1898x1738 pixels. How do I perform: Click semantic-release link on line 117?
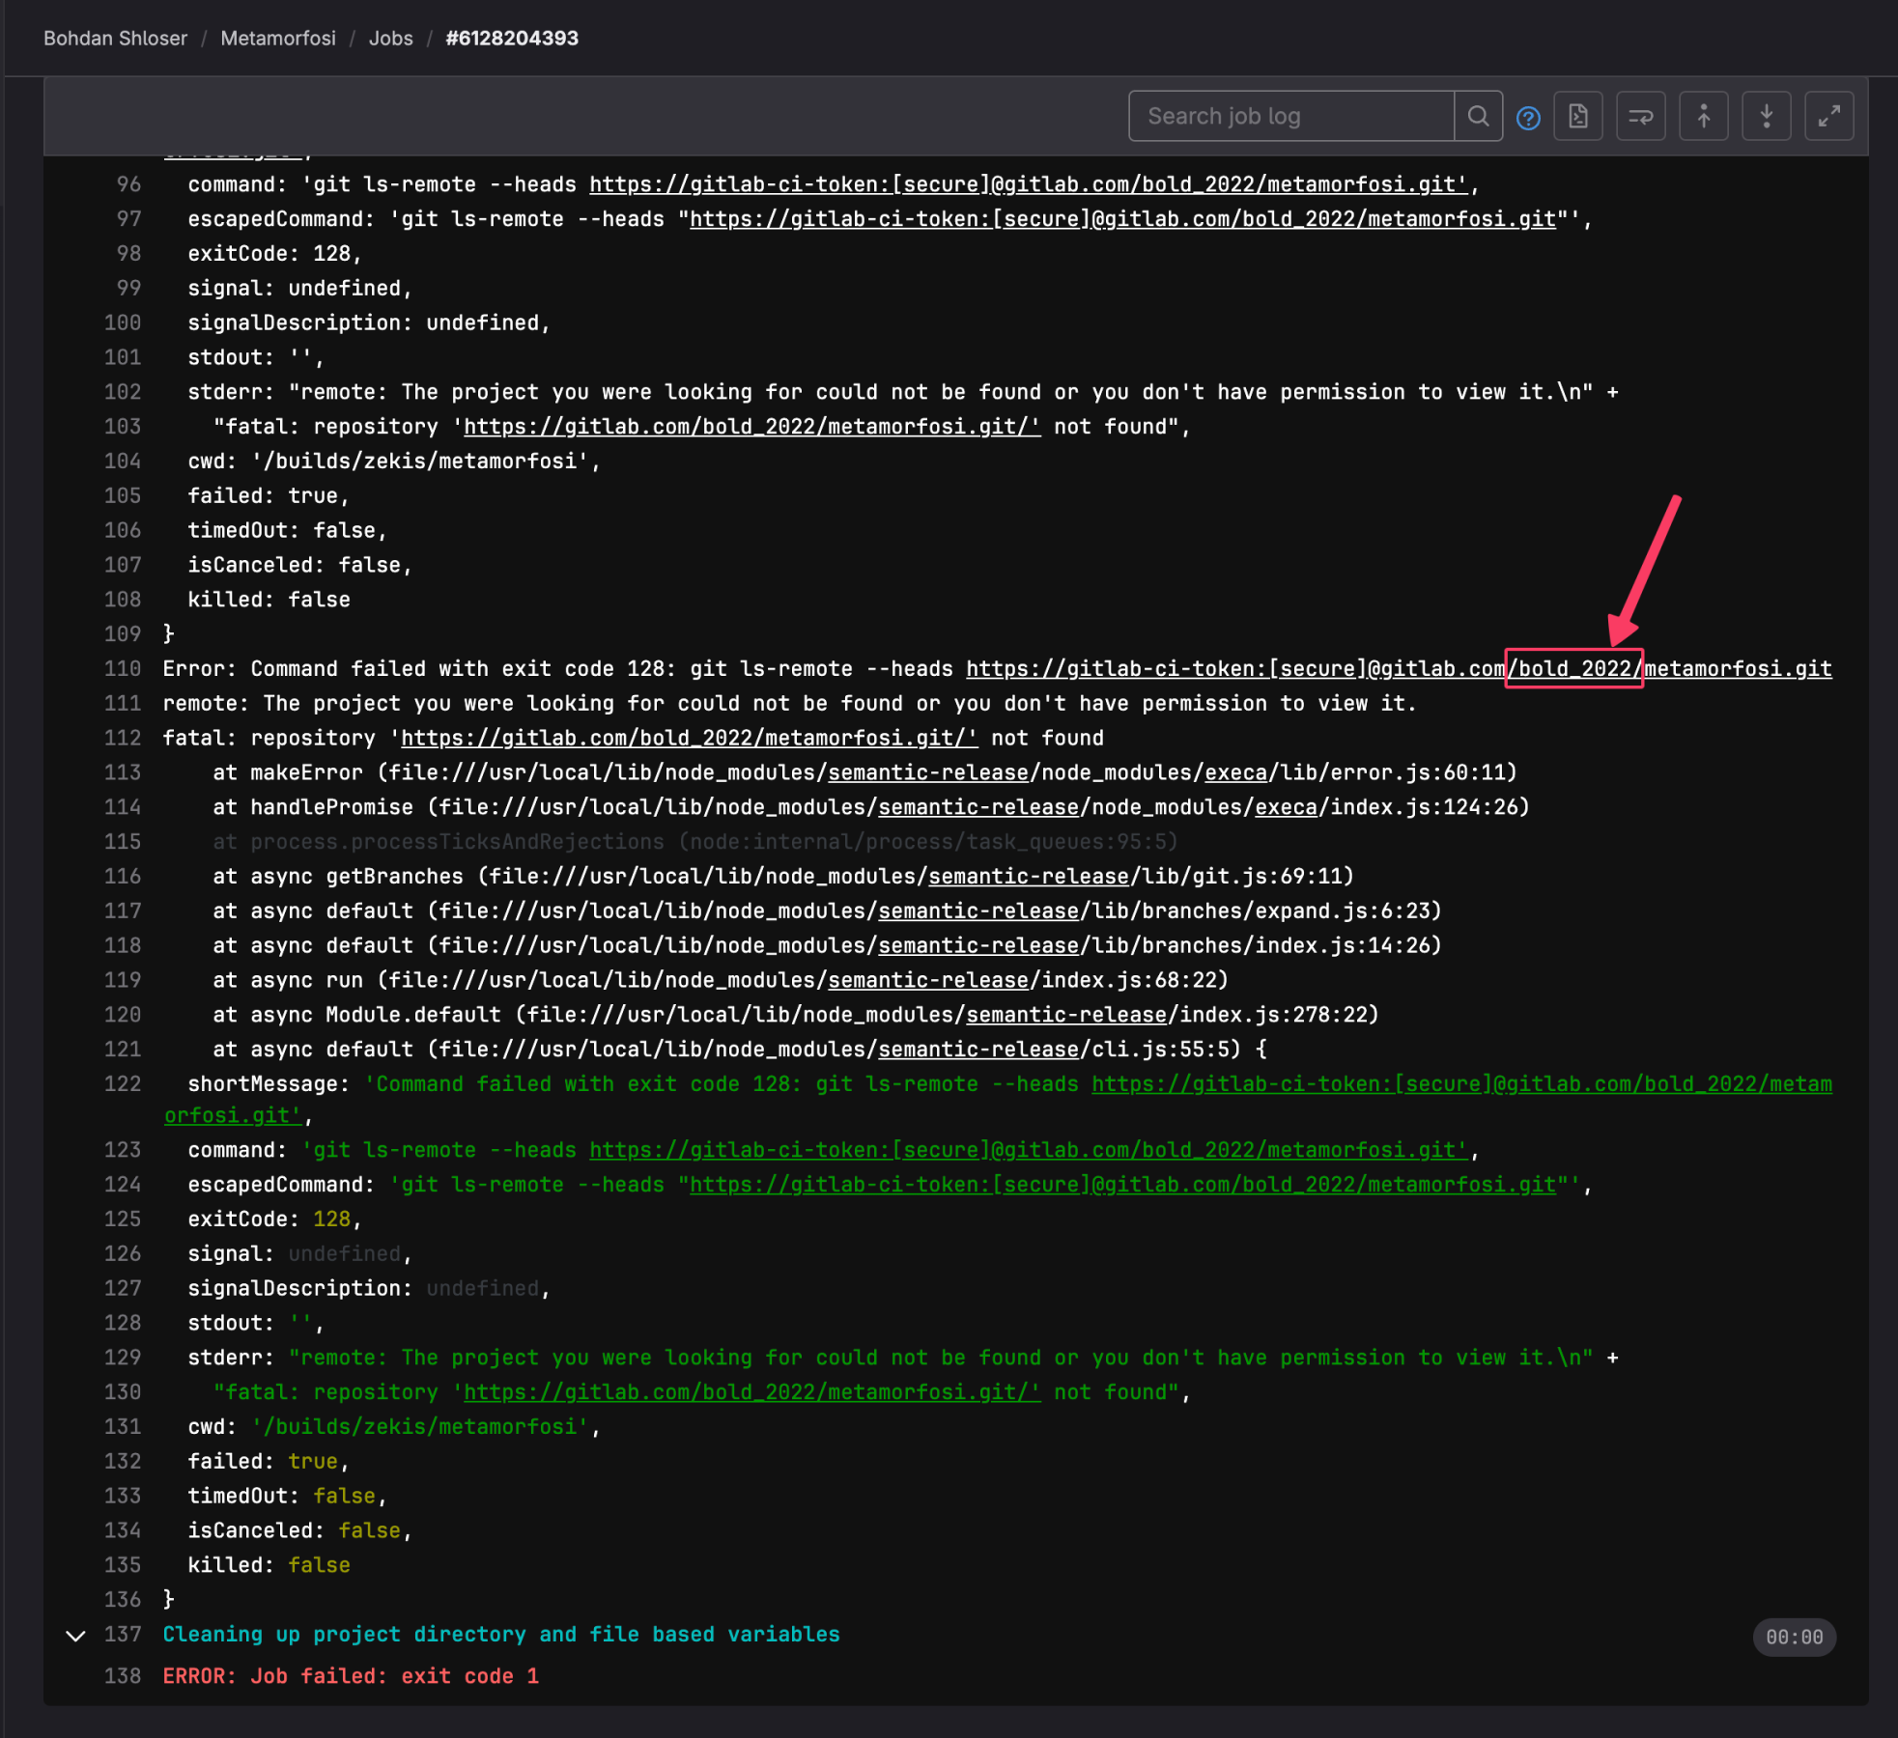(x=978, y=911)
